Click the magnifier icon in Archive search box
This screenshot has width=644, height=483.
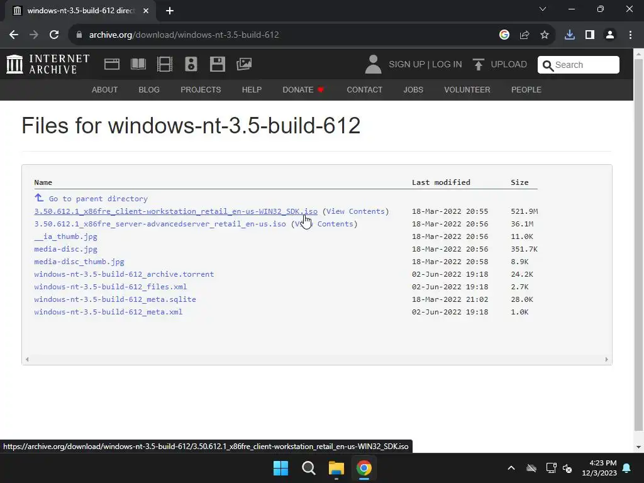point(548,65)
